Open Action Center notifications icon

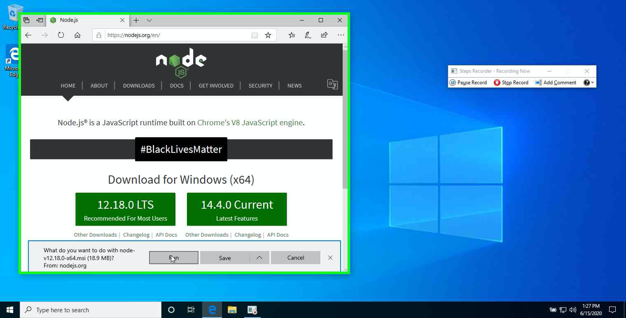coord(612,310)
